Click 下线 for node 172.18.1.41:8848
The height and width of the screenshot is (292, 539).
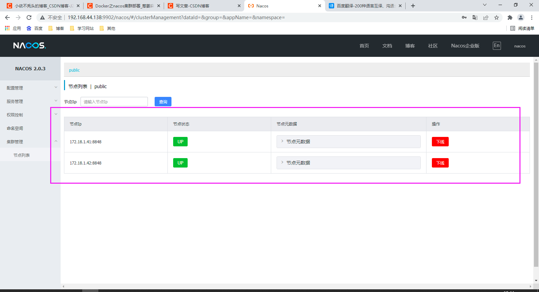pyautogui.click(x=440, y=142)
